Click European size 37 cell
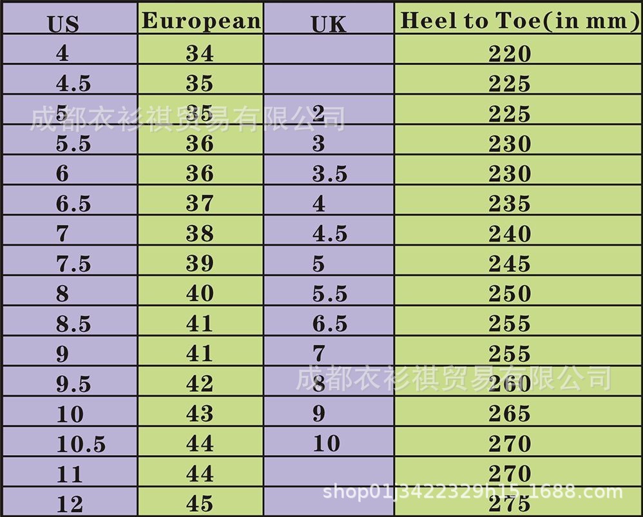 [x=200, y=204]
